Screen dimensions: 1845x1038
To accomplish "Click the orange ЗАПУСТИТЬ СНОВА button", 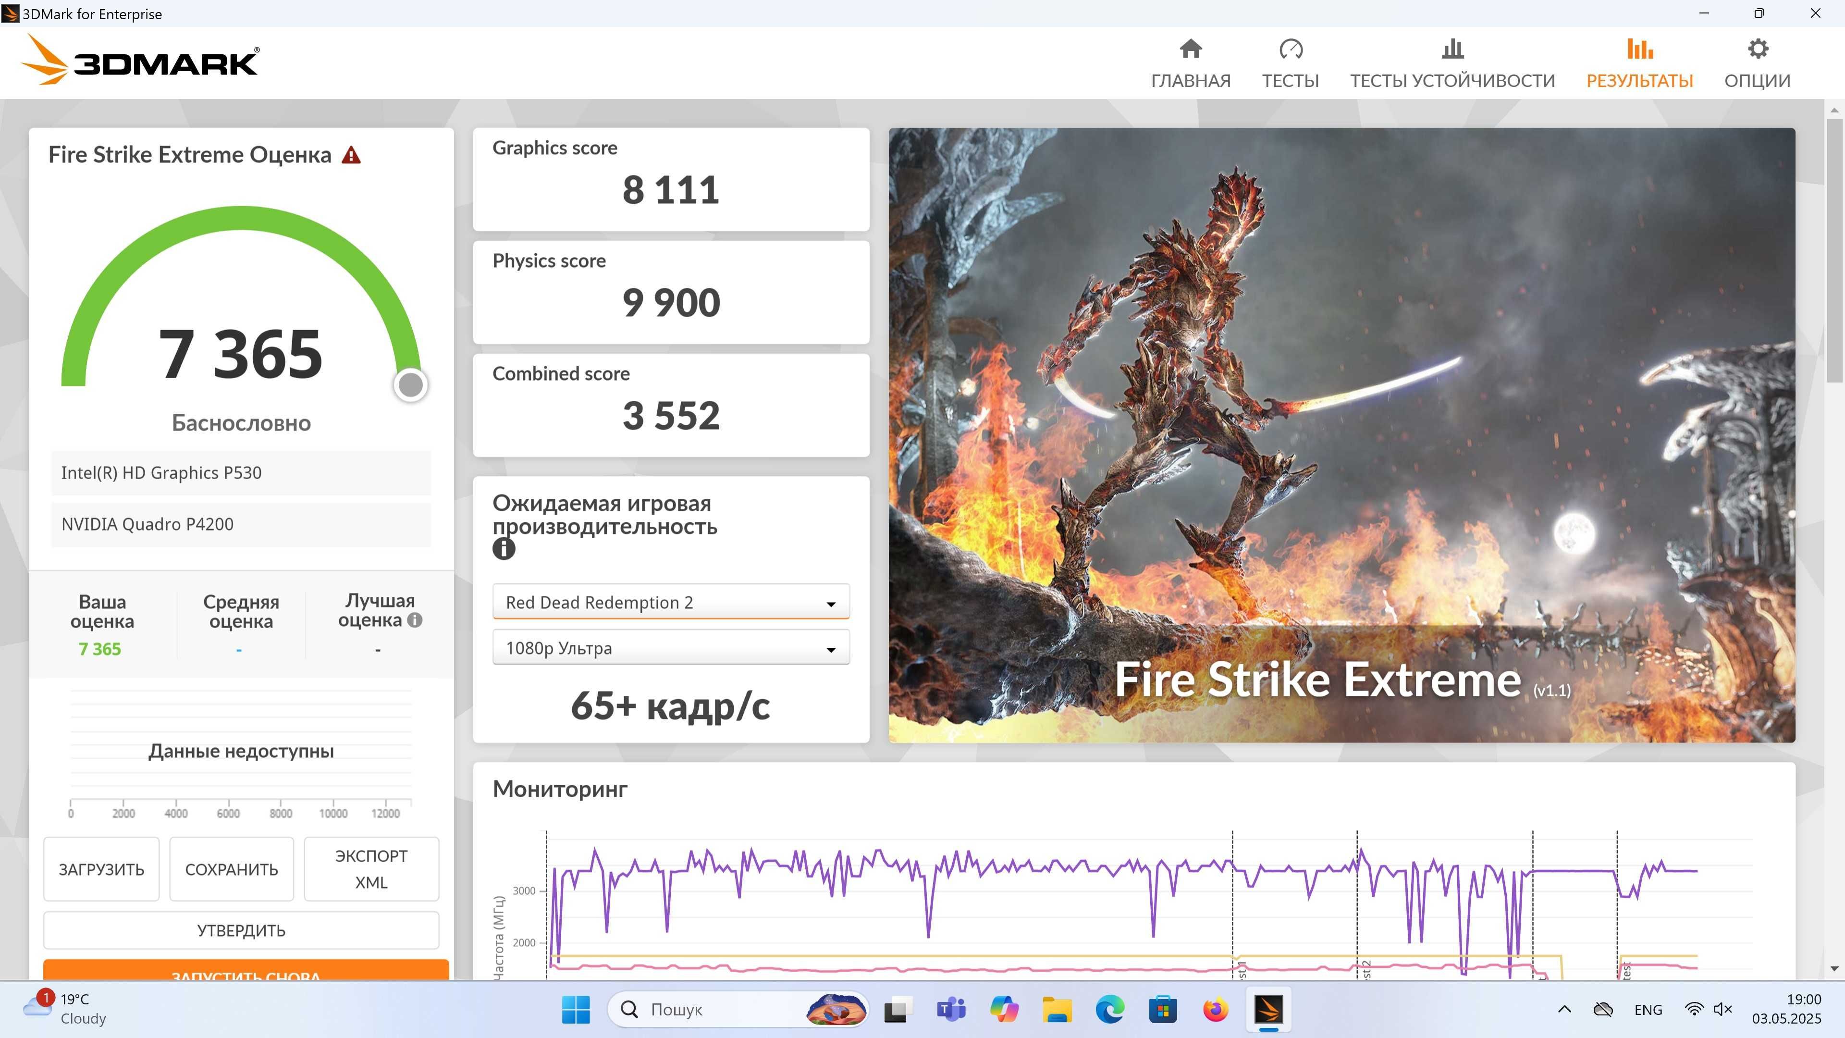I will (x=246, y=970).
